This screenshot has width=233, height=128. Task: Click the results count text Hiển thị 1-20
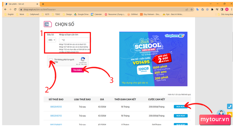pyautogui.click(x=179, y=95)
